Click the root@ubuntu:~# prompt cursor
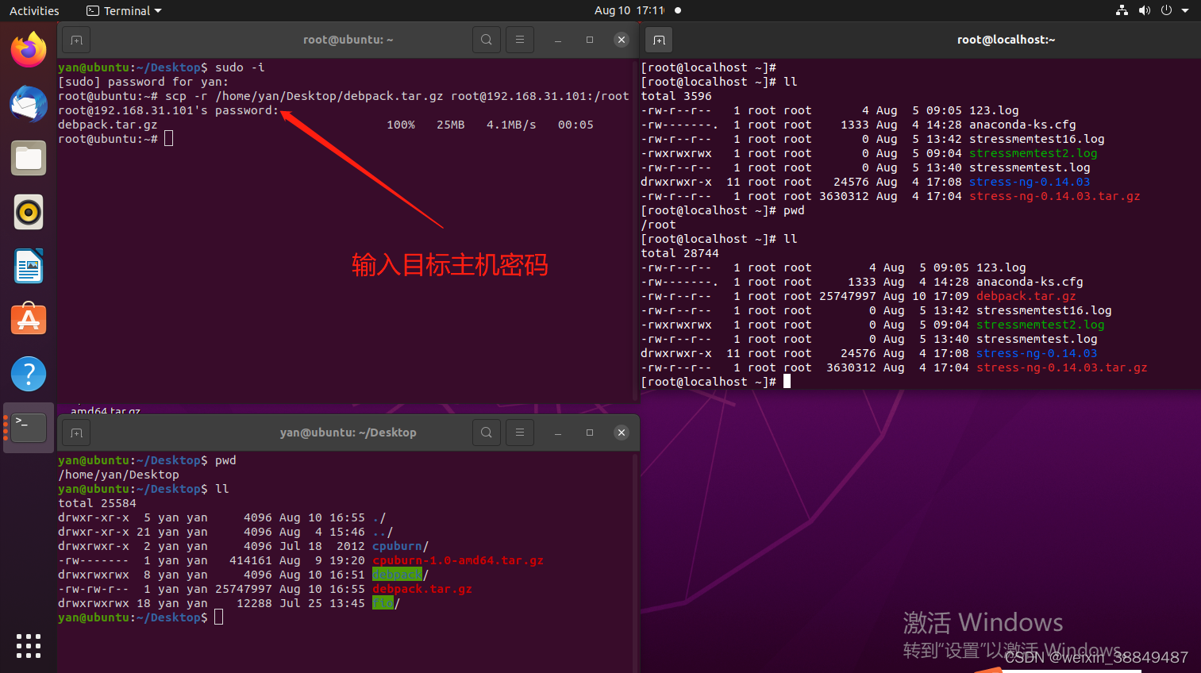This screenshot has width=1201, height=673. click(x=168, y=139)
